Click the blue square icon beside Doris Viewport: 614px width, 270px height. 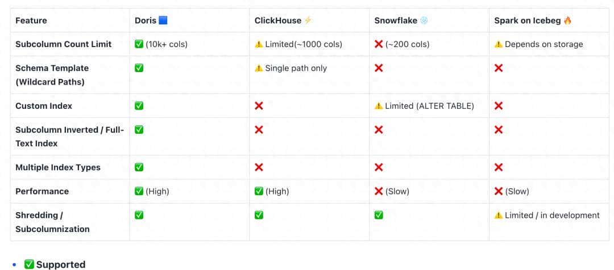point(163,20)
